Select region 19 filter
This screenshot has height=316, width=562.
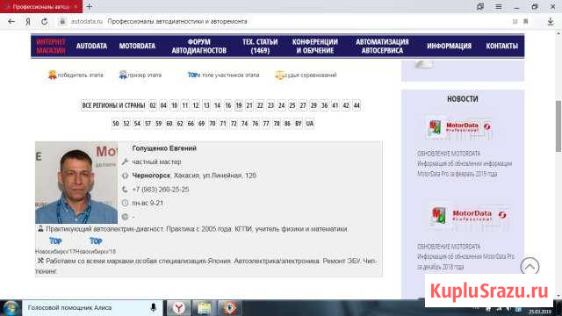(x=239, y=105)
